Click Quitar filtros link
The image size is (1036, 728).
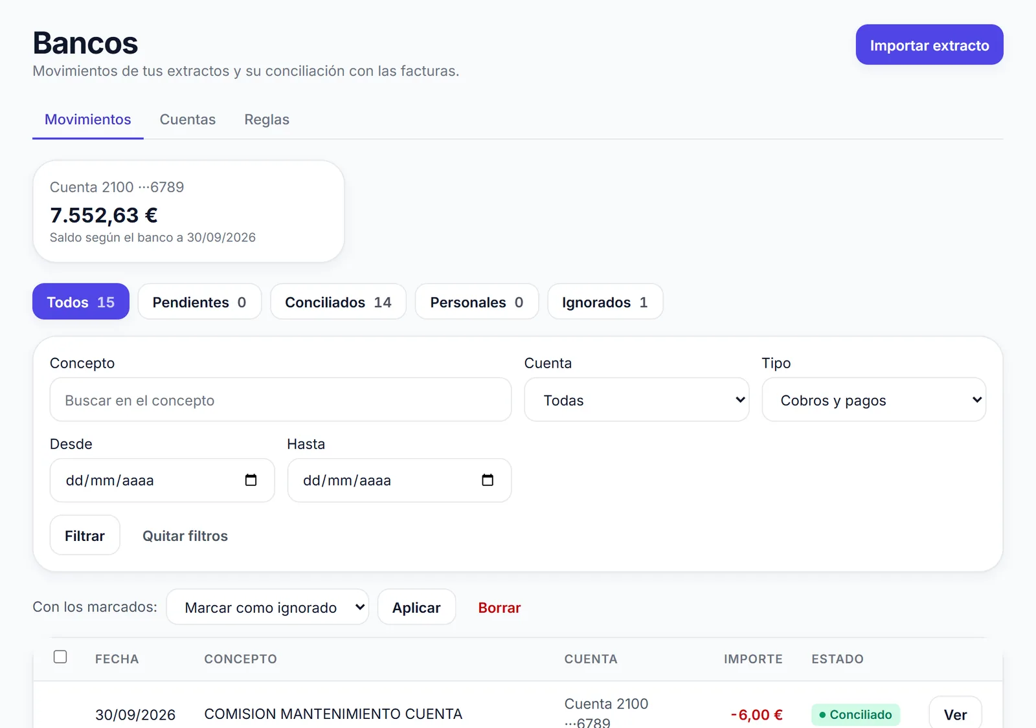pyautogui.click(x=185, y=536)
